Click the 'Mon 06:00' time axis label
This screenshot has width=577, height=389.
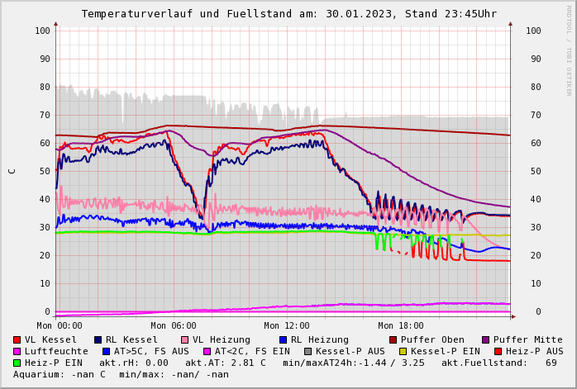tap(174, 325)
